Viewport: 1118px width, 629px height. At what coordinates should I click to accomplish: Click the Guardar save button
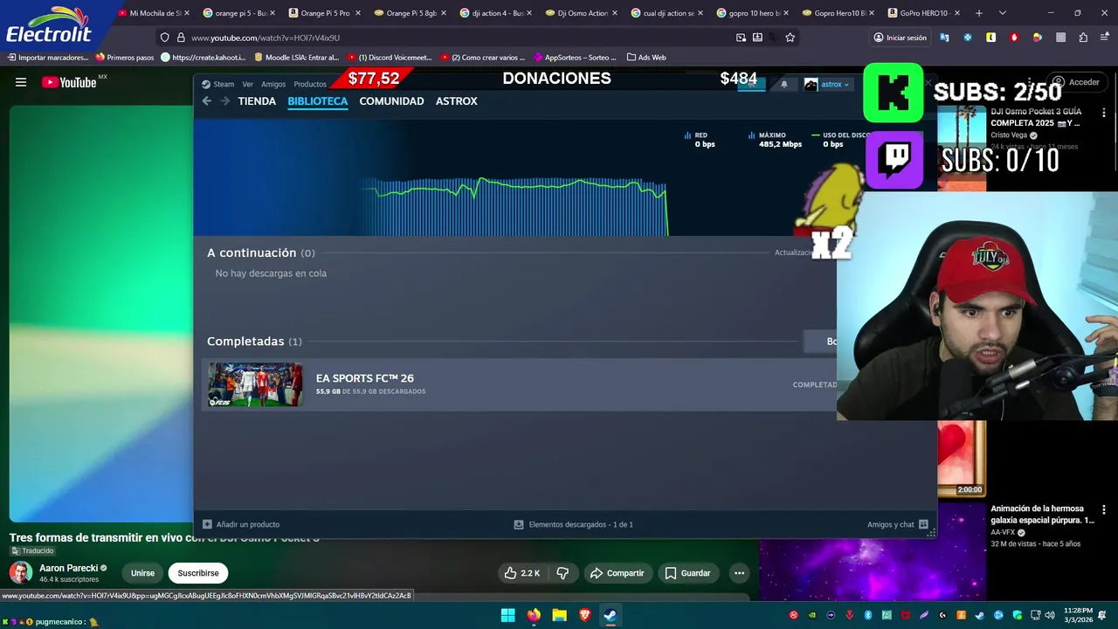point(687,573)
